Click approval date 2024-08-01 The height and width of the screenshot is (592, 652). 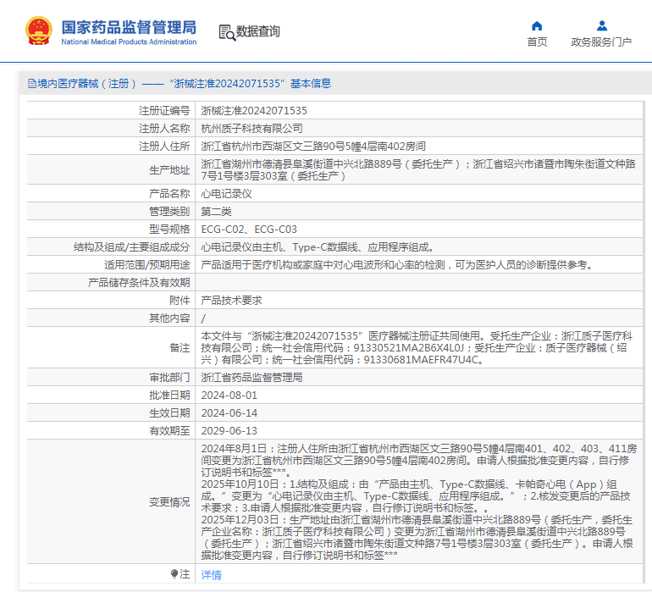click(x=229, y=395)
